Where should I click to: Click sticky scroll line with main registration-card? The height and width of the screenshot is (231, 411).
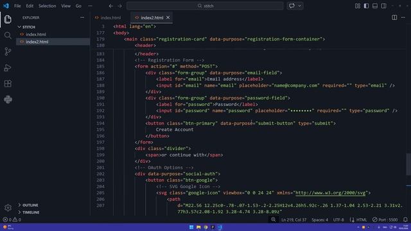click(x=224, y=39)
